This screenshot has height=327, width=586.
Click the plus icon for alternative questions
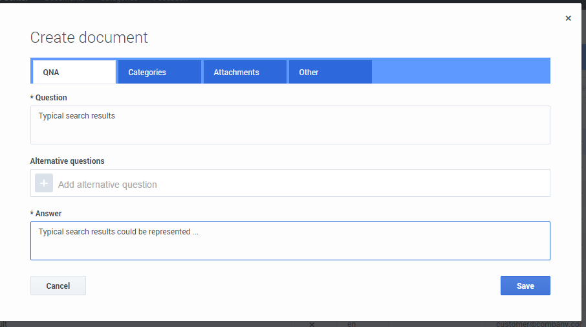(x=44, y=184)
